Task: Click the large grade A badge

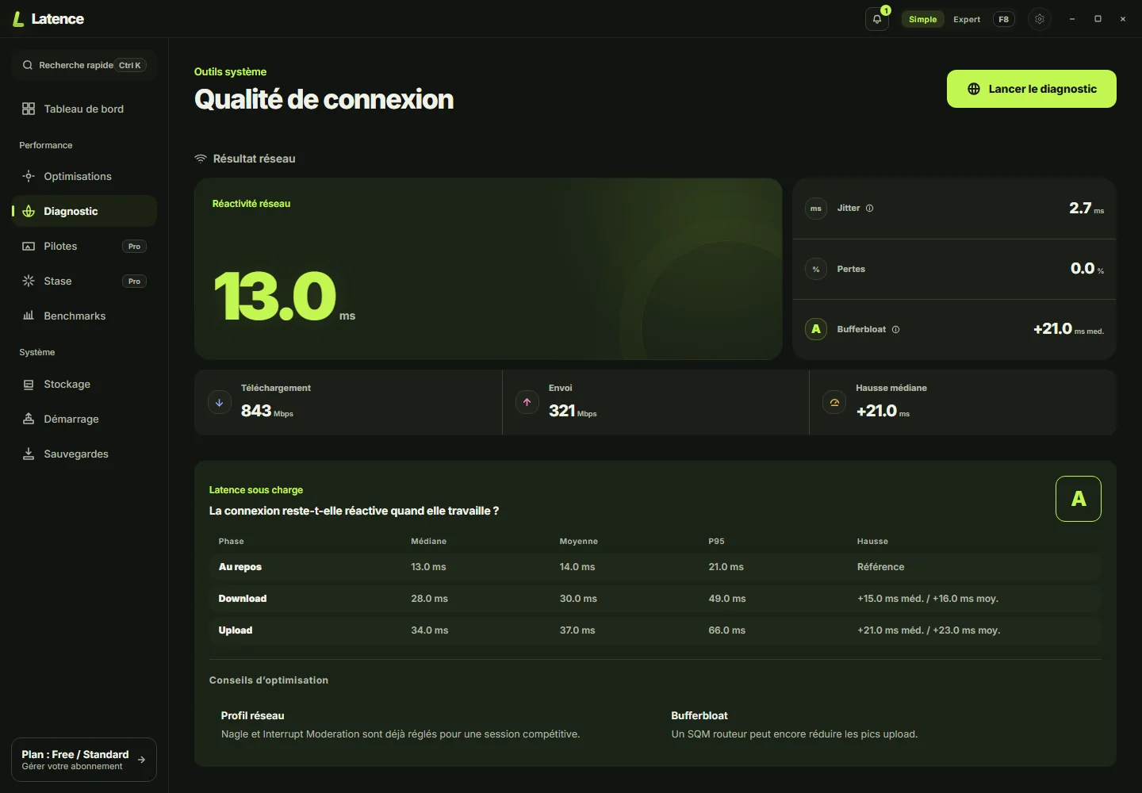Action: 1079,499
